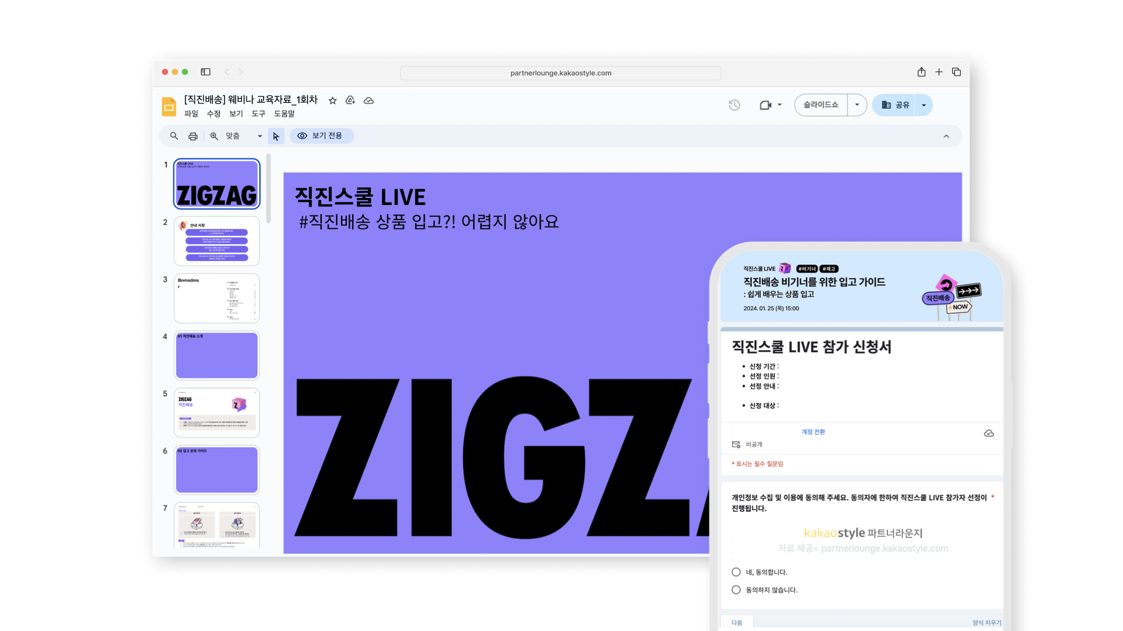Go back with browser arrow
This screenshot has width=1123, height=631.
[x=226, y=72]
